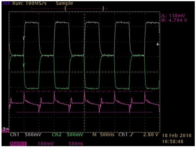196x148 pixels.
Task: Select the Ch1 channel label
Action: click(x=15, y=135)
